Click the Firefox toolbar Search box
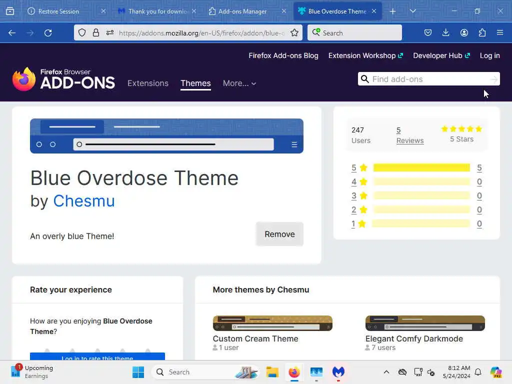This screenshot has width=512, height=384. coord(354,32)
